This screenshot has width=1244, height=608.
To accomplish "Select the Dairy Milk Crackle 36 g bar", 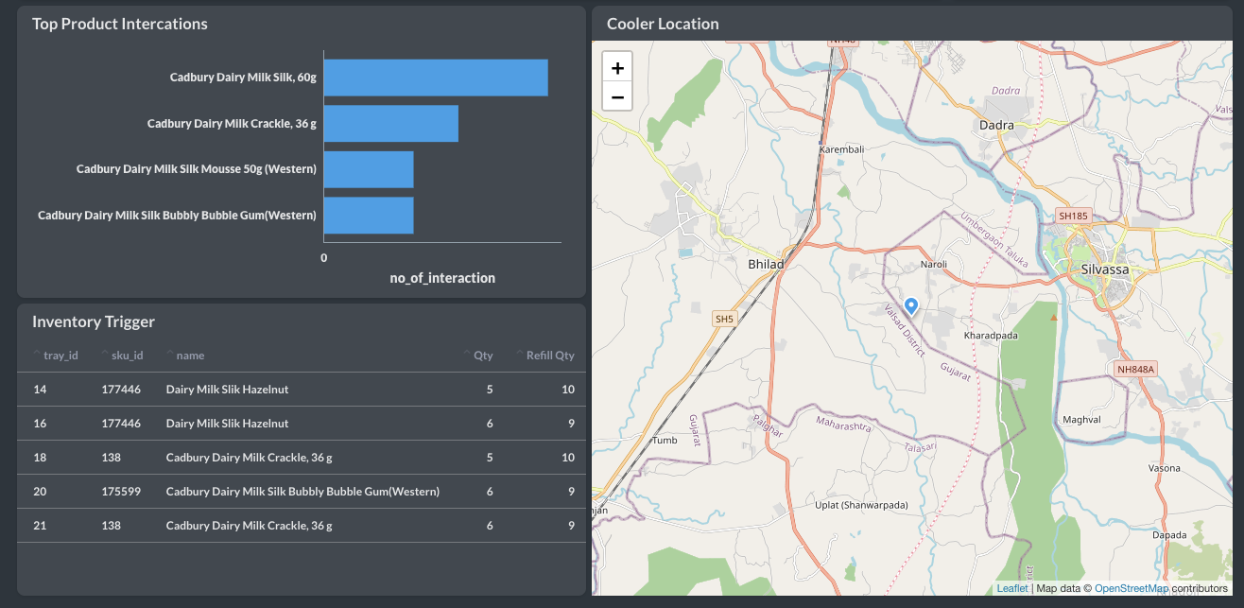I will [x=390, y=124].
